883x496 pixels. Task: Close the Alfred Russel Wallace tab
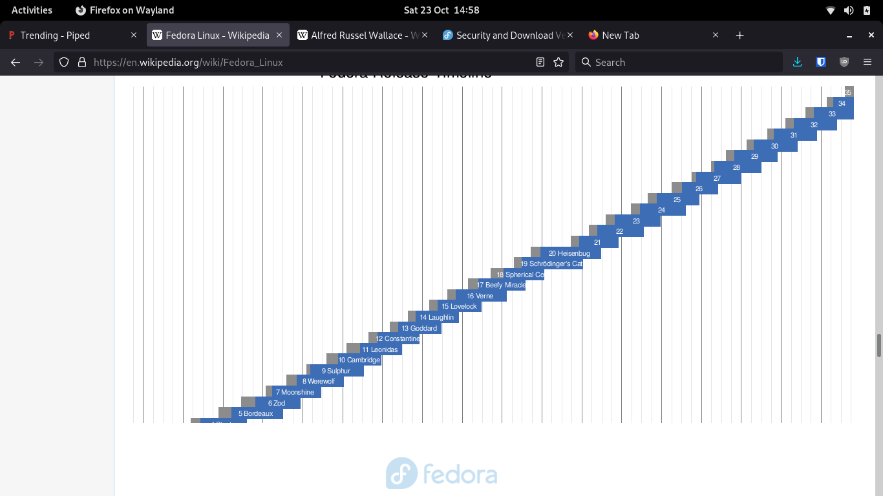point(425,36)
